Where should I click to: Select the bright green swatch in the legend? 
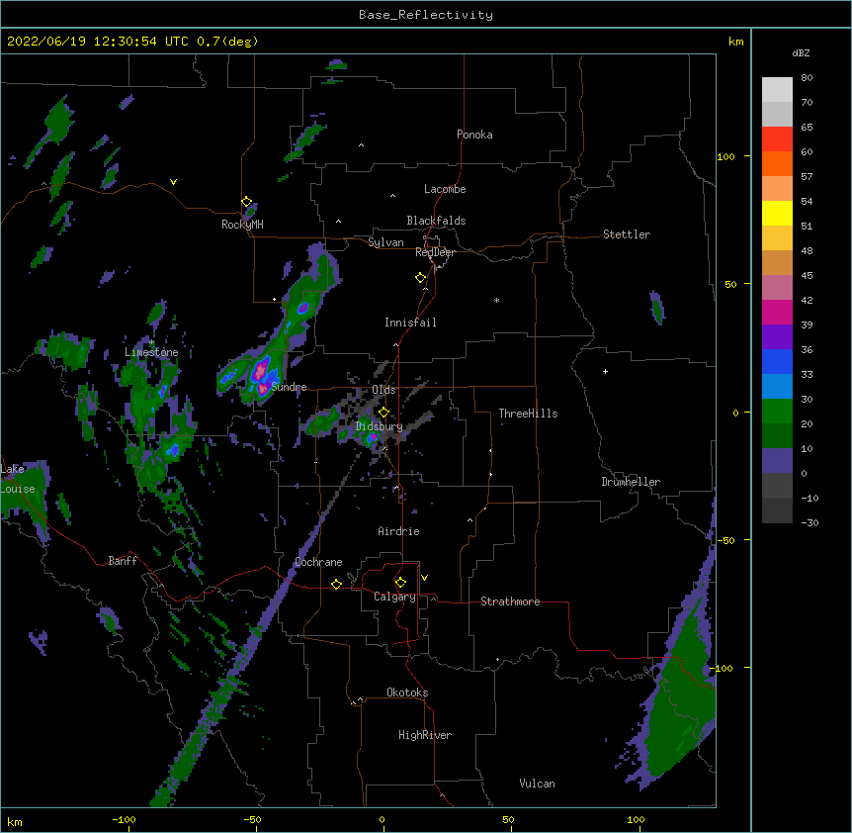[777, 412]
